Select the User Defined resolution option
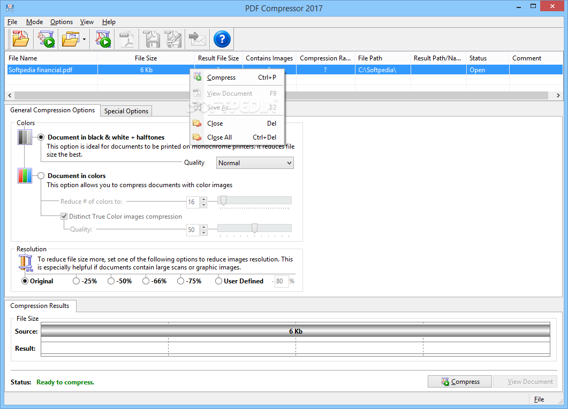Image resolution: width=568 pixels, height=409 pixels. (218, 281)
